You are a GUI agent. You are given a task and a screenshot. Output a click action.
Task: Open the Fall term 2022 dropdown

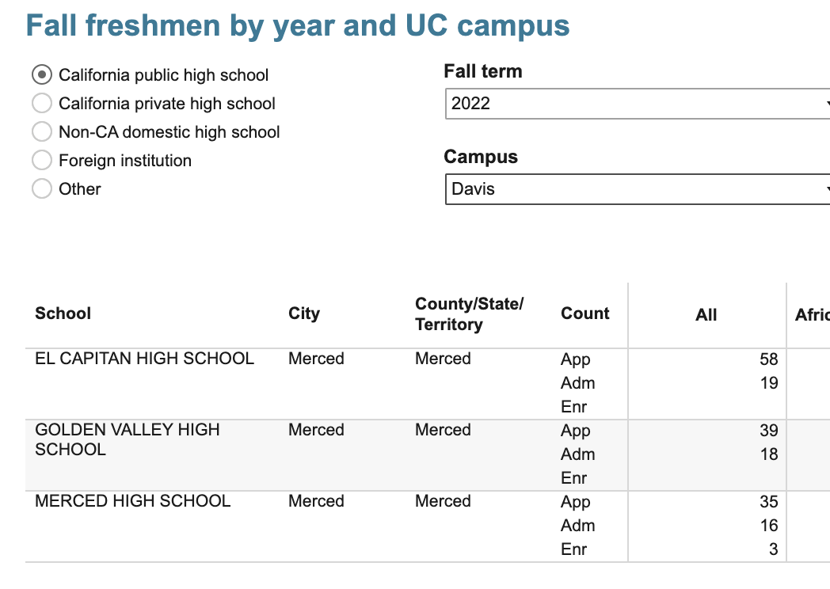tap(637, 104)
